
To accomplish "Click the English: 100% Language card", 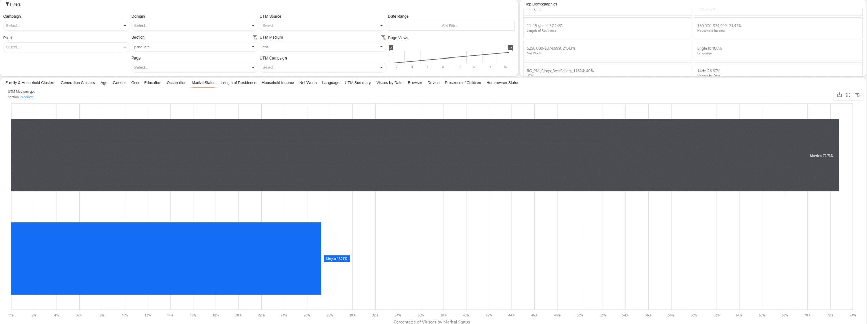I will click(778, 50).
